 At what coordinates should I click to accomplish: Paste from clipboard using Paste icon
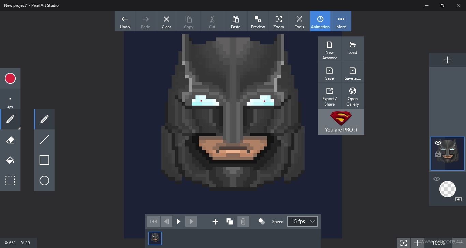pyautogui.click(x=236, y=21)
